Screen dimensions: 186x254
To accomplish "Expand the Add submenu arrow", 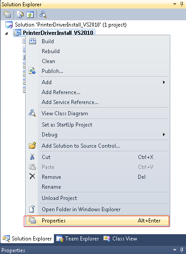I will point(164,82).
